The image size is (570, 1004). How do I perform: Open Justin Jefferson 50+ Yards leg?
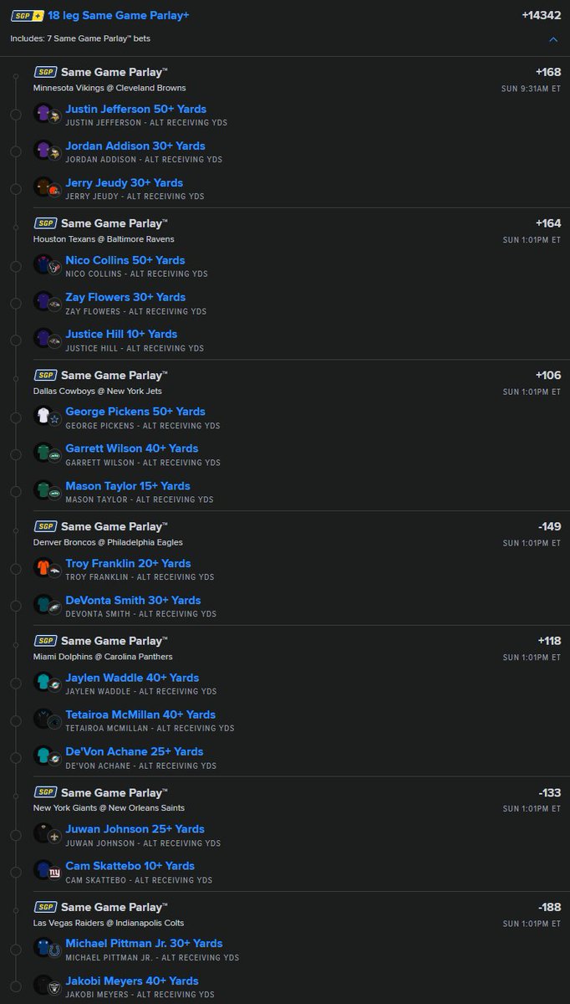[135, 109]
